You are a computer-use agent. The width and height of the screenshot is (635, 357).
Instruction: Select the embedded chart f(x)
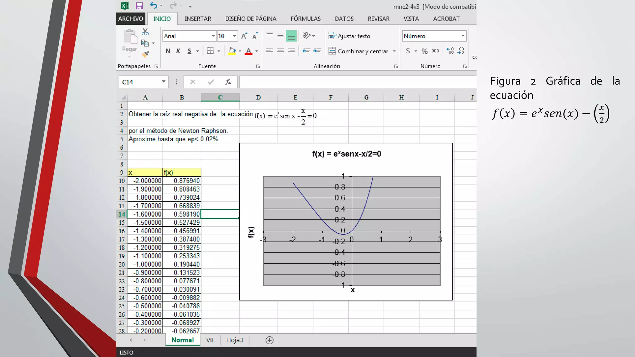(346, 222)
